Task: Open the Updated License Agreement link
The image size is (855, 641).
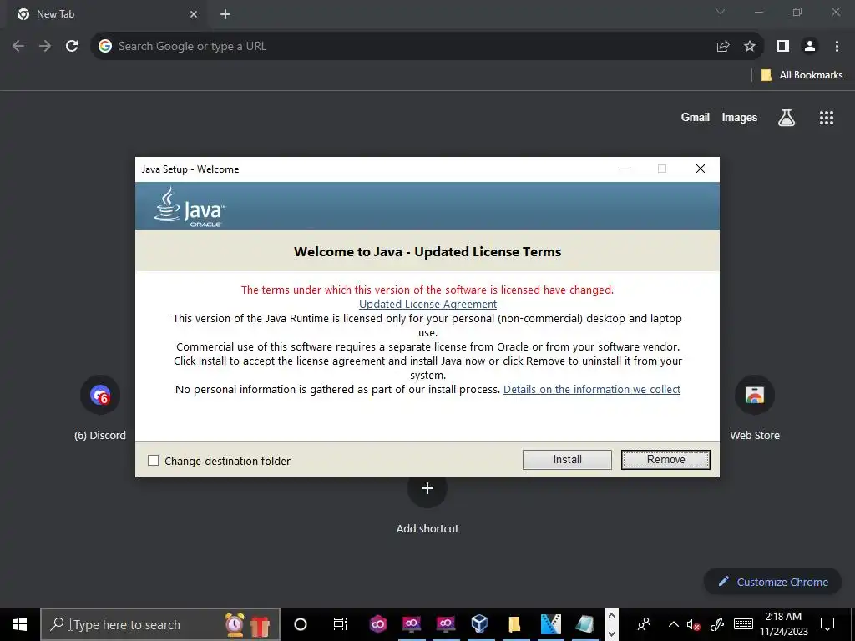Action: coord(427,304)
